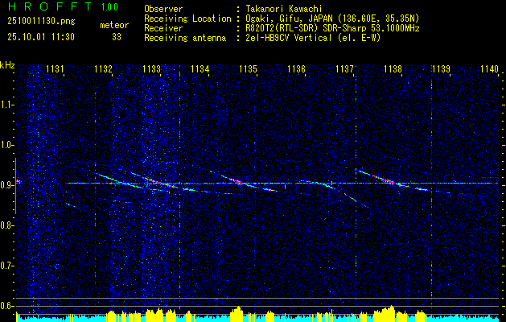Image resolution: width=506 pixels, height=322 pixels.
Task: Click the 1133 time axis label
Action: click(152, 68)
